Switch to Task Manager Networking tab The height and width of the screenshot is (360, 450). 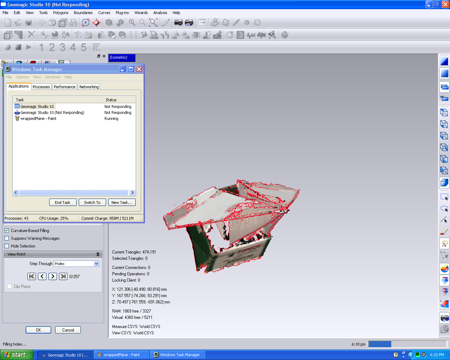(x=89, y=87)
